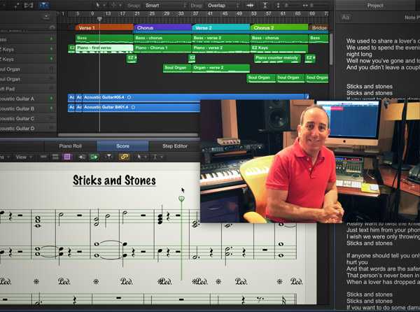Screen dimensions: 420x312
Task: Click the automation curve icon in top toolbar
Action: (17, 5)
